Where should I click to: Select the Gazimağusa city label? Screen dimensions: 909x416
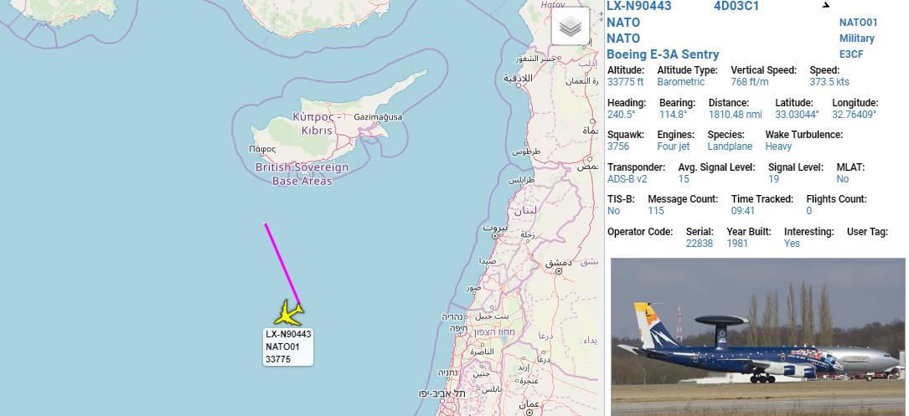pyautogui.click(x=378, y=117)
